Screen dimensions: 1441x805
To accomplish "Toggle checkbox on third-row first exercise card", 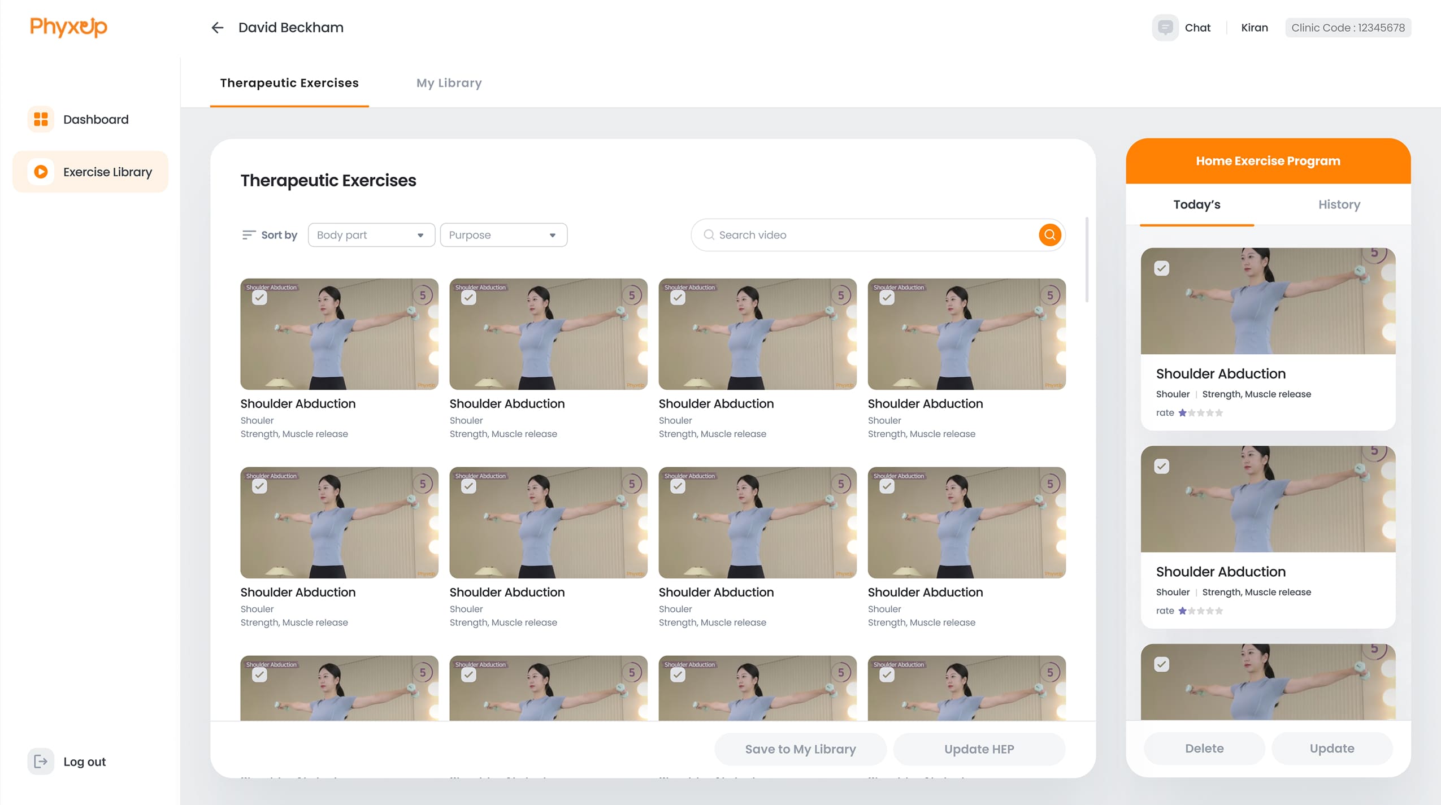I will click(x=259, y=675).
